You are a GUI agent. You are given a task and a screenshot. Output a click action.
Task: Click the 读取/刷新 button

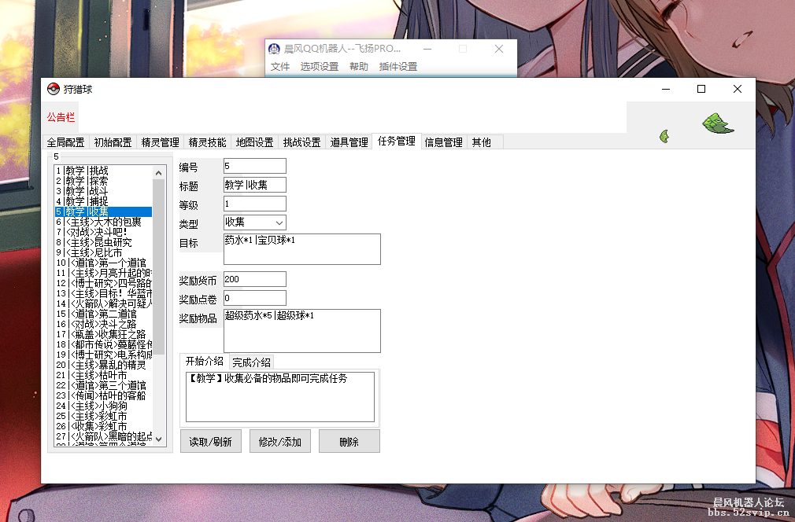coord(210,440)
